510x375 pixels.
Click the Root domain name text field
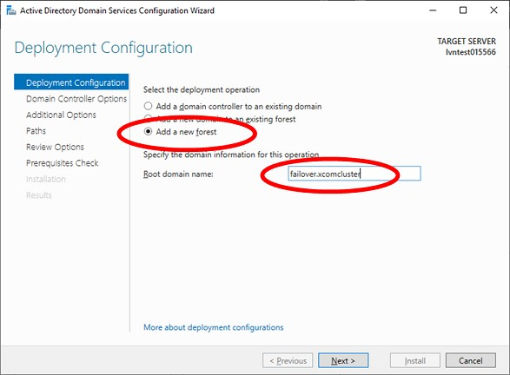(354, 174)
